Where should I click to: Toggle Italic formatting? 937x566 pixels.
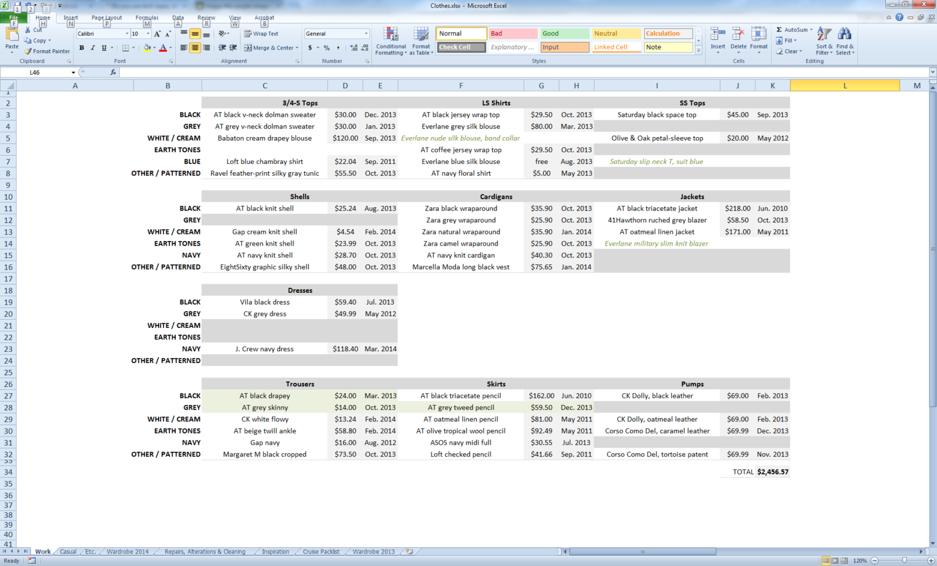[x=93, y=48]
